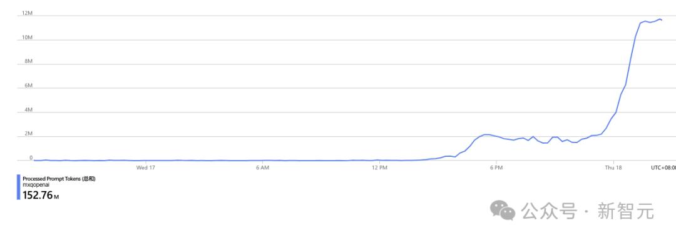Click the 8M y-axis label
Image resolution: width=676 pixels, height=238 pixels.
[28, 62]
